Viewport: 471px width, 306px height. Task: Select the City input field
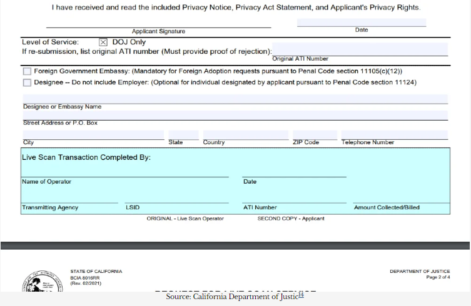point(93,135)
